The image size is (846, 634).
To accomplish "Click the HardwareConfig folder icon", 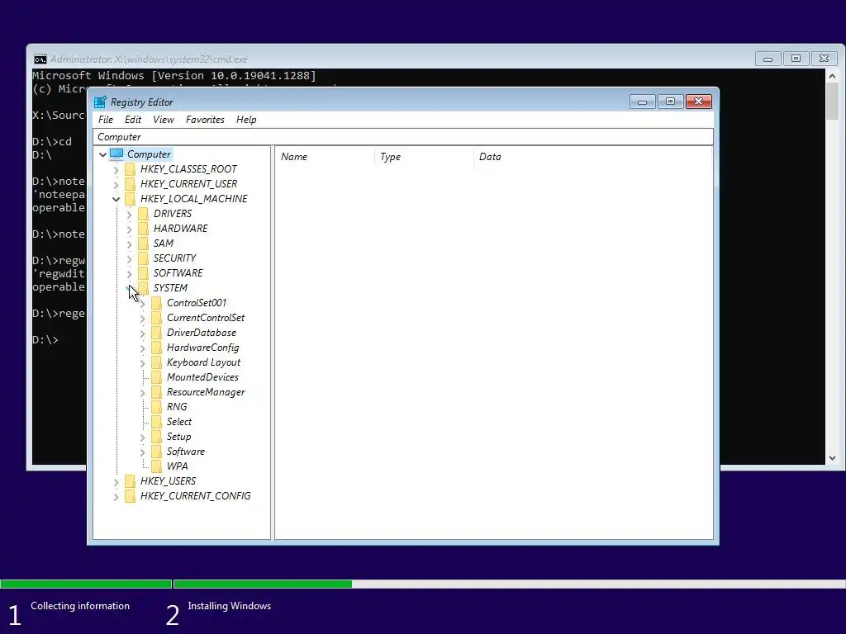I will [156, 348].
